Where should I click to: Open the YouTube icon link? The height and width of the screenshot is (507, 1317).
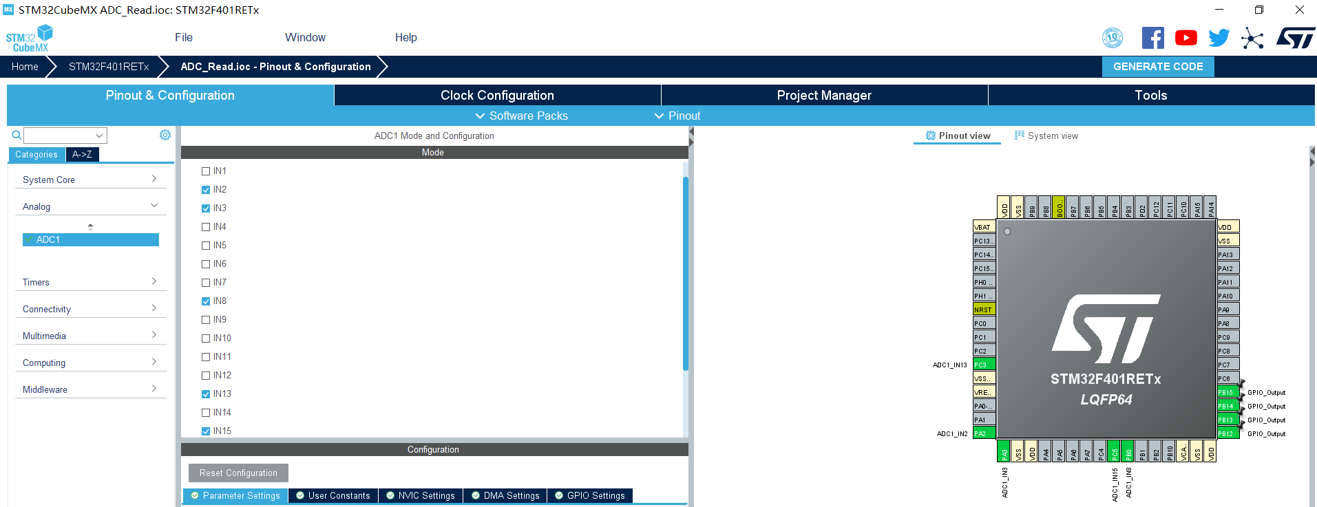1186,38
